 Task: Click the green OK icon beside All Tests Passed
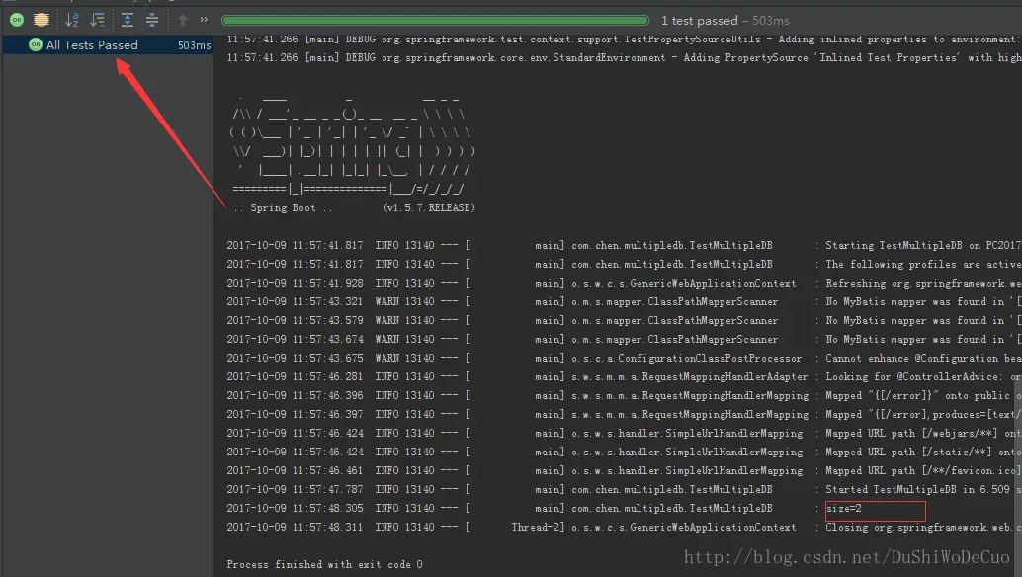[36, 44]
